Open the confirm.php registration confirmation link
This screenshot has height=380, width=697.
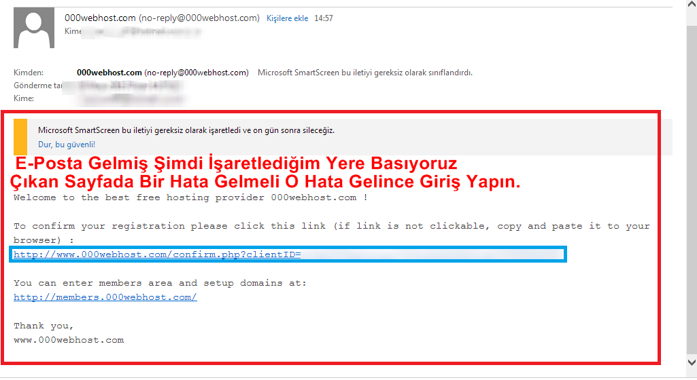pos(157,254)
